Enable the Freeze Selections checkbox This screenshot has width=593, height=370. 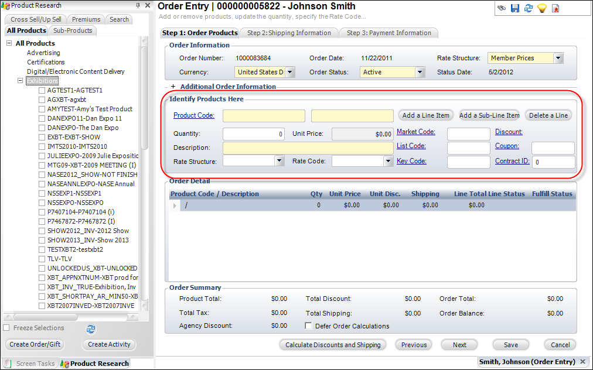[x=6, y=328]
